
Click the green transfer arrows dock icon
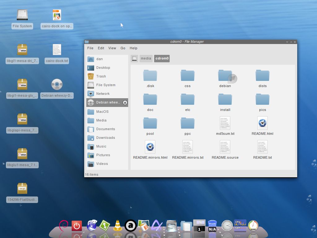point(105,226)
